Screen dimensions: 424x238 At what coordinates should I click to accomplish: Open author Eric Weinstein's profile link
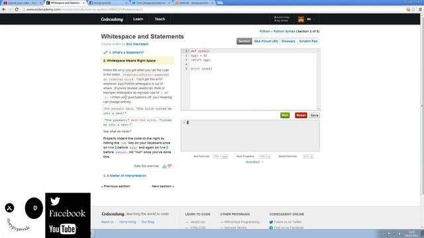click(x=137, y=44)
